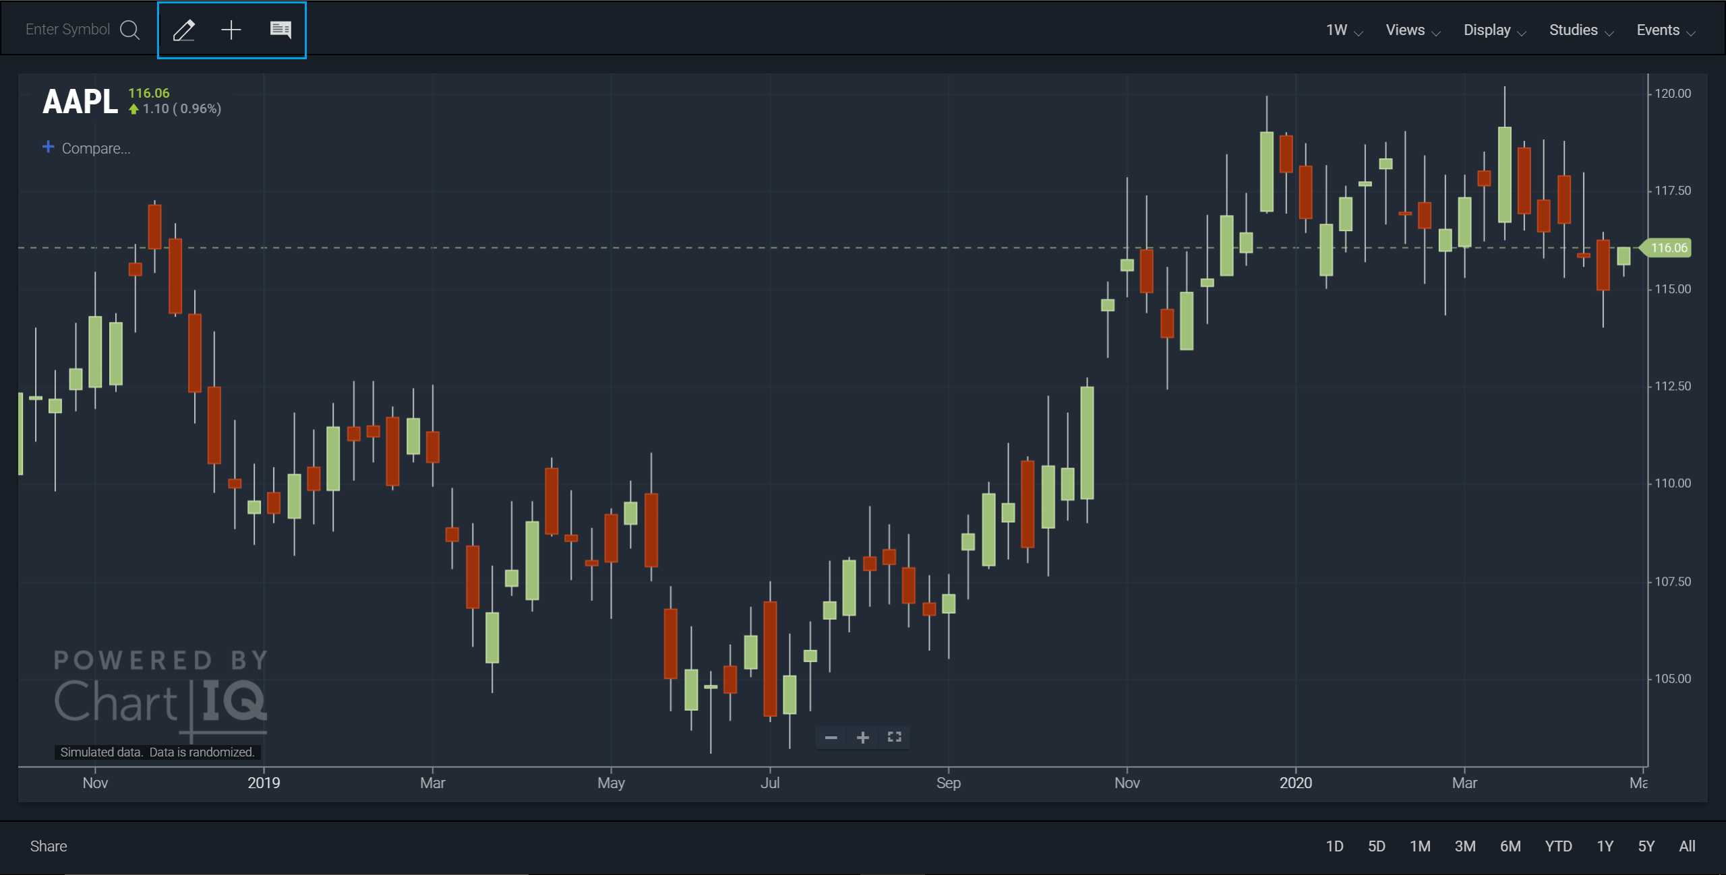Click the May x-axis label
1726x875 pixels.
(x=611, y=783)
